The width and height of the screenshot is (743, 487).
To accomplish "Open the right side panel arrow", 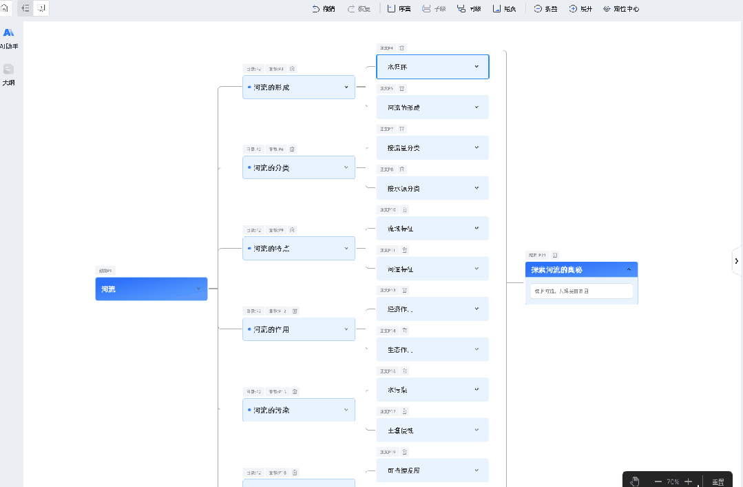I will pos(737,261).
